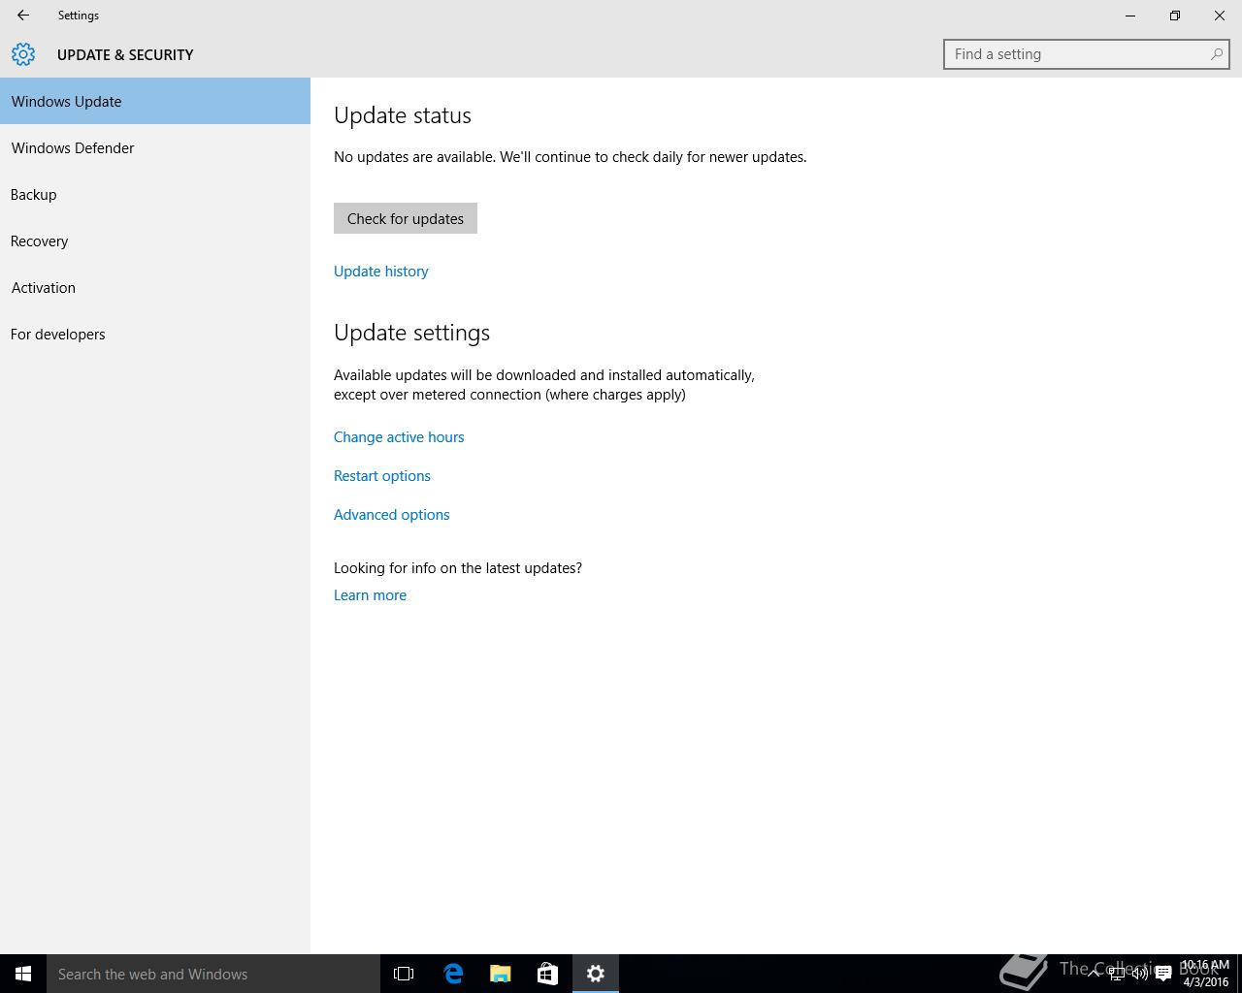Open Advanced options link
Screen dimensions: 1242x993
pos(392,515)
